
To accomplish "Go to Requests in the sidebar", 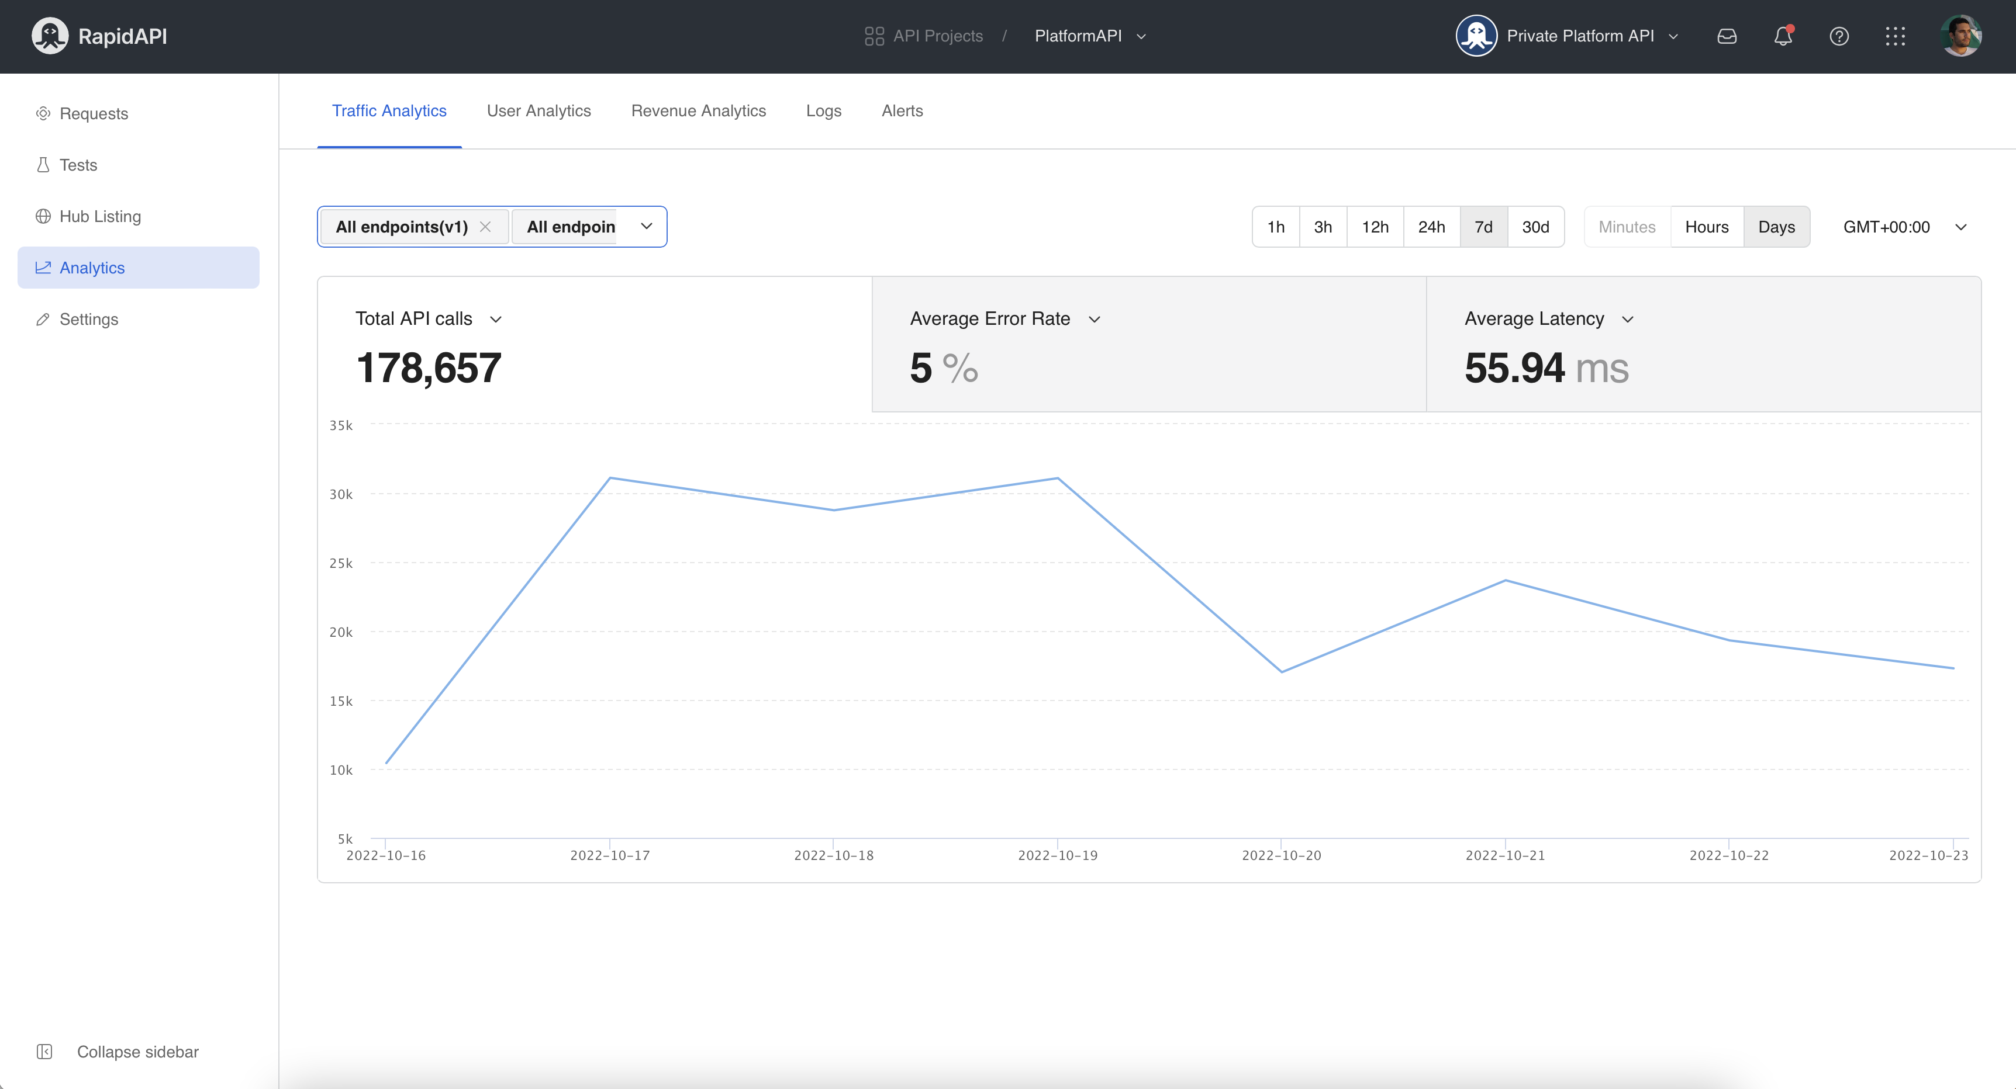I will [x=139, y=113].
